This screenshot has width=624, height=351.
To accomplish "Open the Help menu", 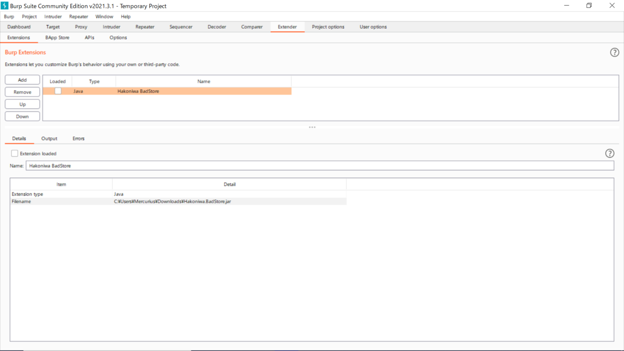I will [126, 17].
